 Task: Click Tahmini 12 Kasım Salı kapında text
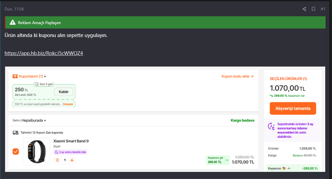pyautogui.click(x=41, y=132)
